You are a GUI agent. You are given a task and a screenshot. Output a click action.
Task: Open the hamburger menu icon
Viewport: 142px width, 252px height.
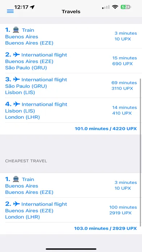10,11
